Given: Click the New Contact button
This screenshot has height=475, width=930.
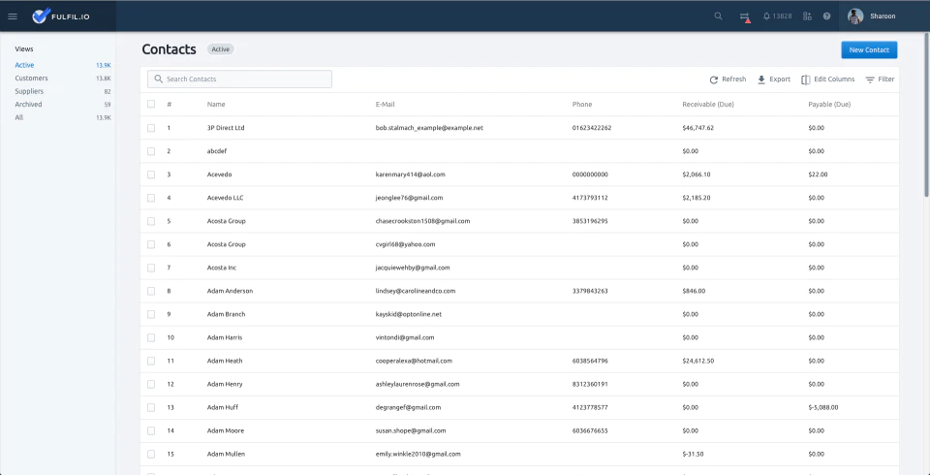Looking at the screenshot, I should pos(869,49).
